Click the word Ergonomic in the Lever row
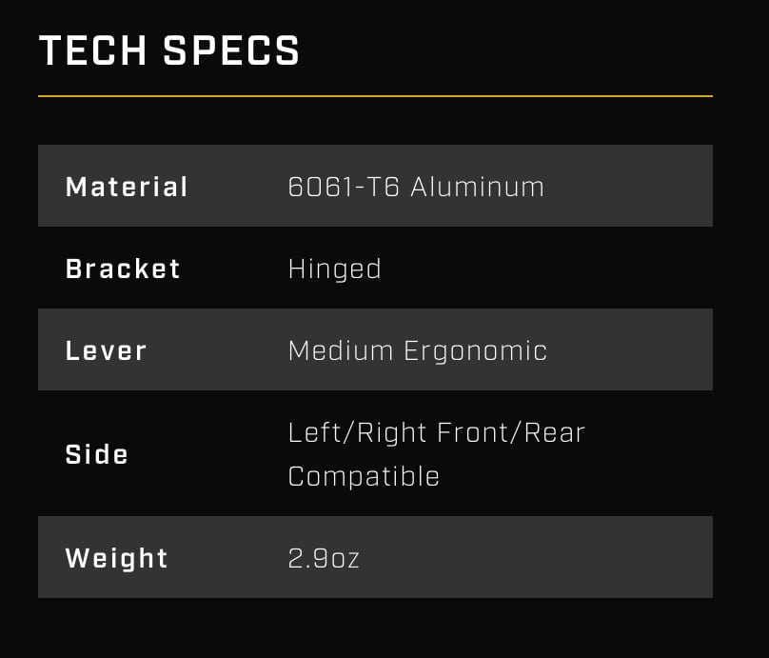The image size is (769, 658). point(476,350)
